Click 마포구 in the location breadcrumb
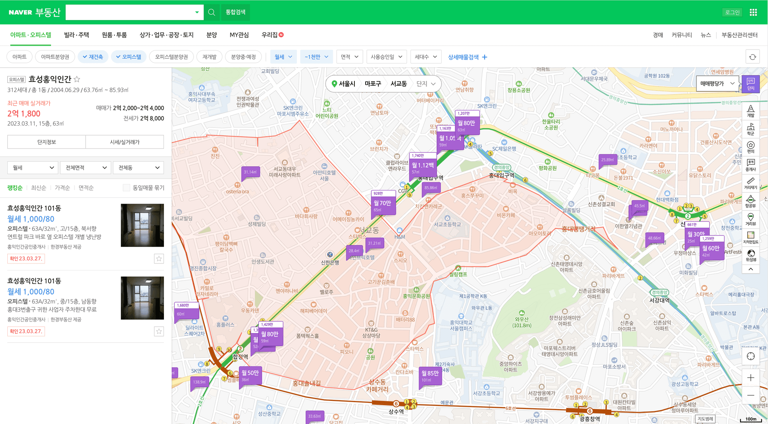 (372, 84)
